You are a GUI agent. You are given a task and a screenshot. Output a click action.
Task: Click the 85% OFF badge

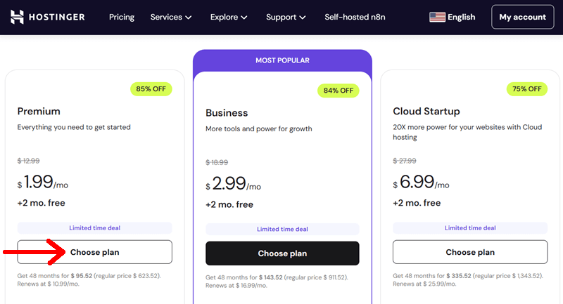pyautogui.click(x=151, y=88)
